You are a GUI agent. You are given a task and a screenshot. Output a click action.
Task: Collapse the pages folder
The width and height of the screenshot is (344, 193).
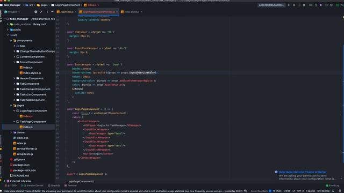[x=11, y=106]
